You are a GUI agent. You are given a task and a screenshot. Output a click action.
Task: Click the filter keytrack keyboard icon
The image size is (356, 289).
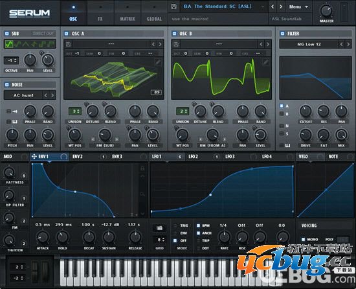click(x=287, y=145)
